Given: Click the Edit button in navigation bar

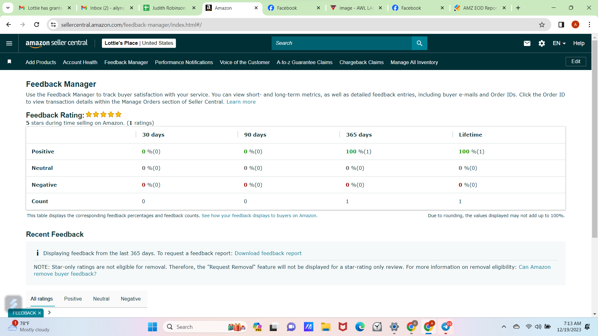Looking at the screenshot, I should (x=576, y=62).
